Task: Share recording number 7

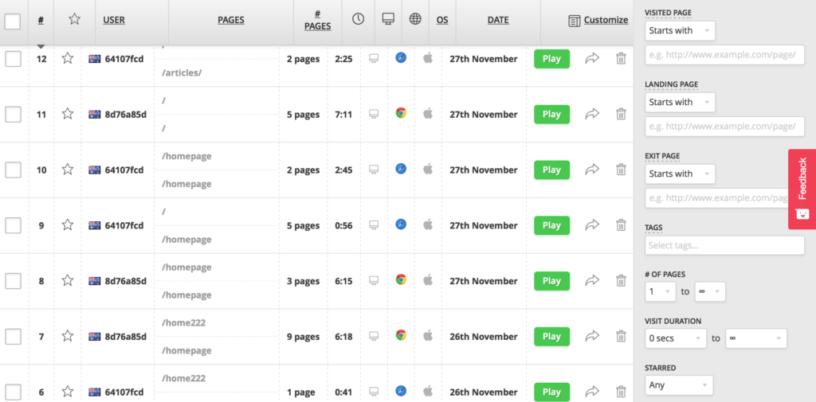Action: 592,337
